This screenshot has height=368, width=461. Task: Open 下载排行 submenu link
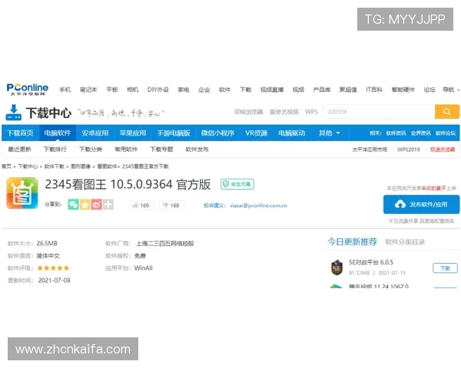tap(55, 149)
